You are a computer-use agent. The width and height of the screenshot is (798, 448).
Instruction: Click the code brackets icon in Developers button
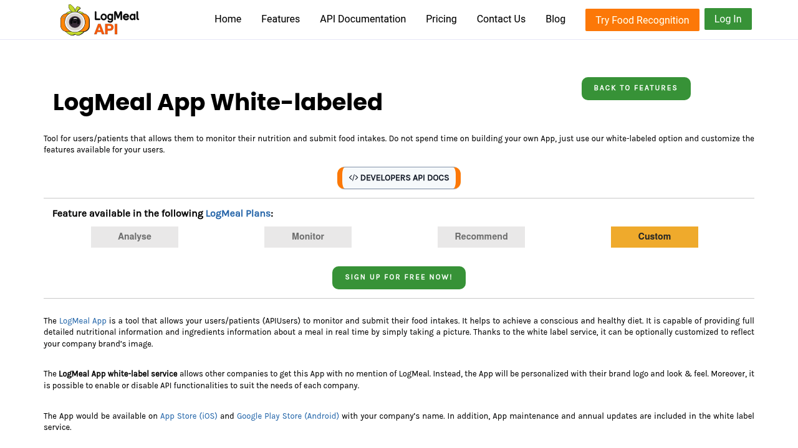tap(353, 178)
